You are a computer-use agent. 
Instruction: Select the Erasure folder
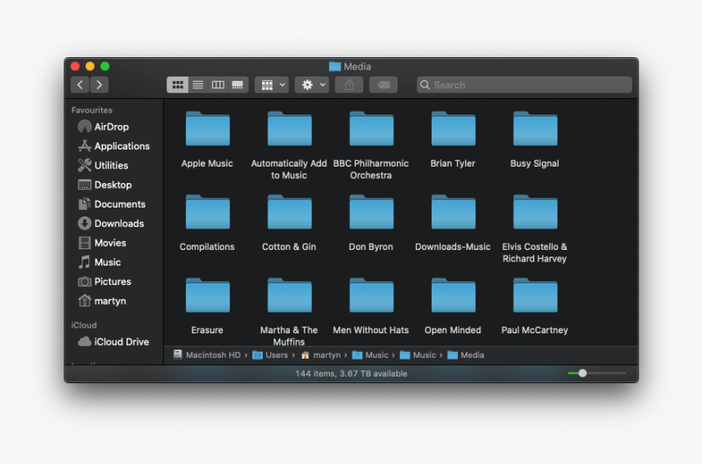[207, 296]
